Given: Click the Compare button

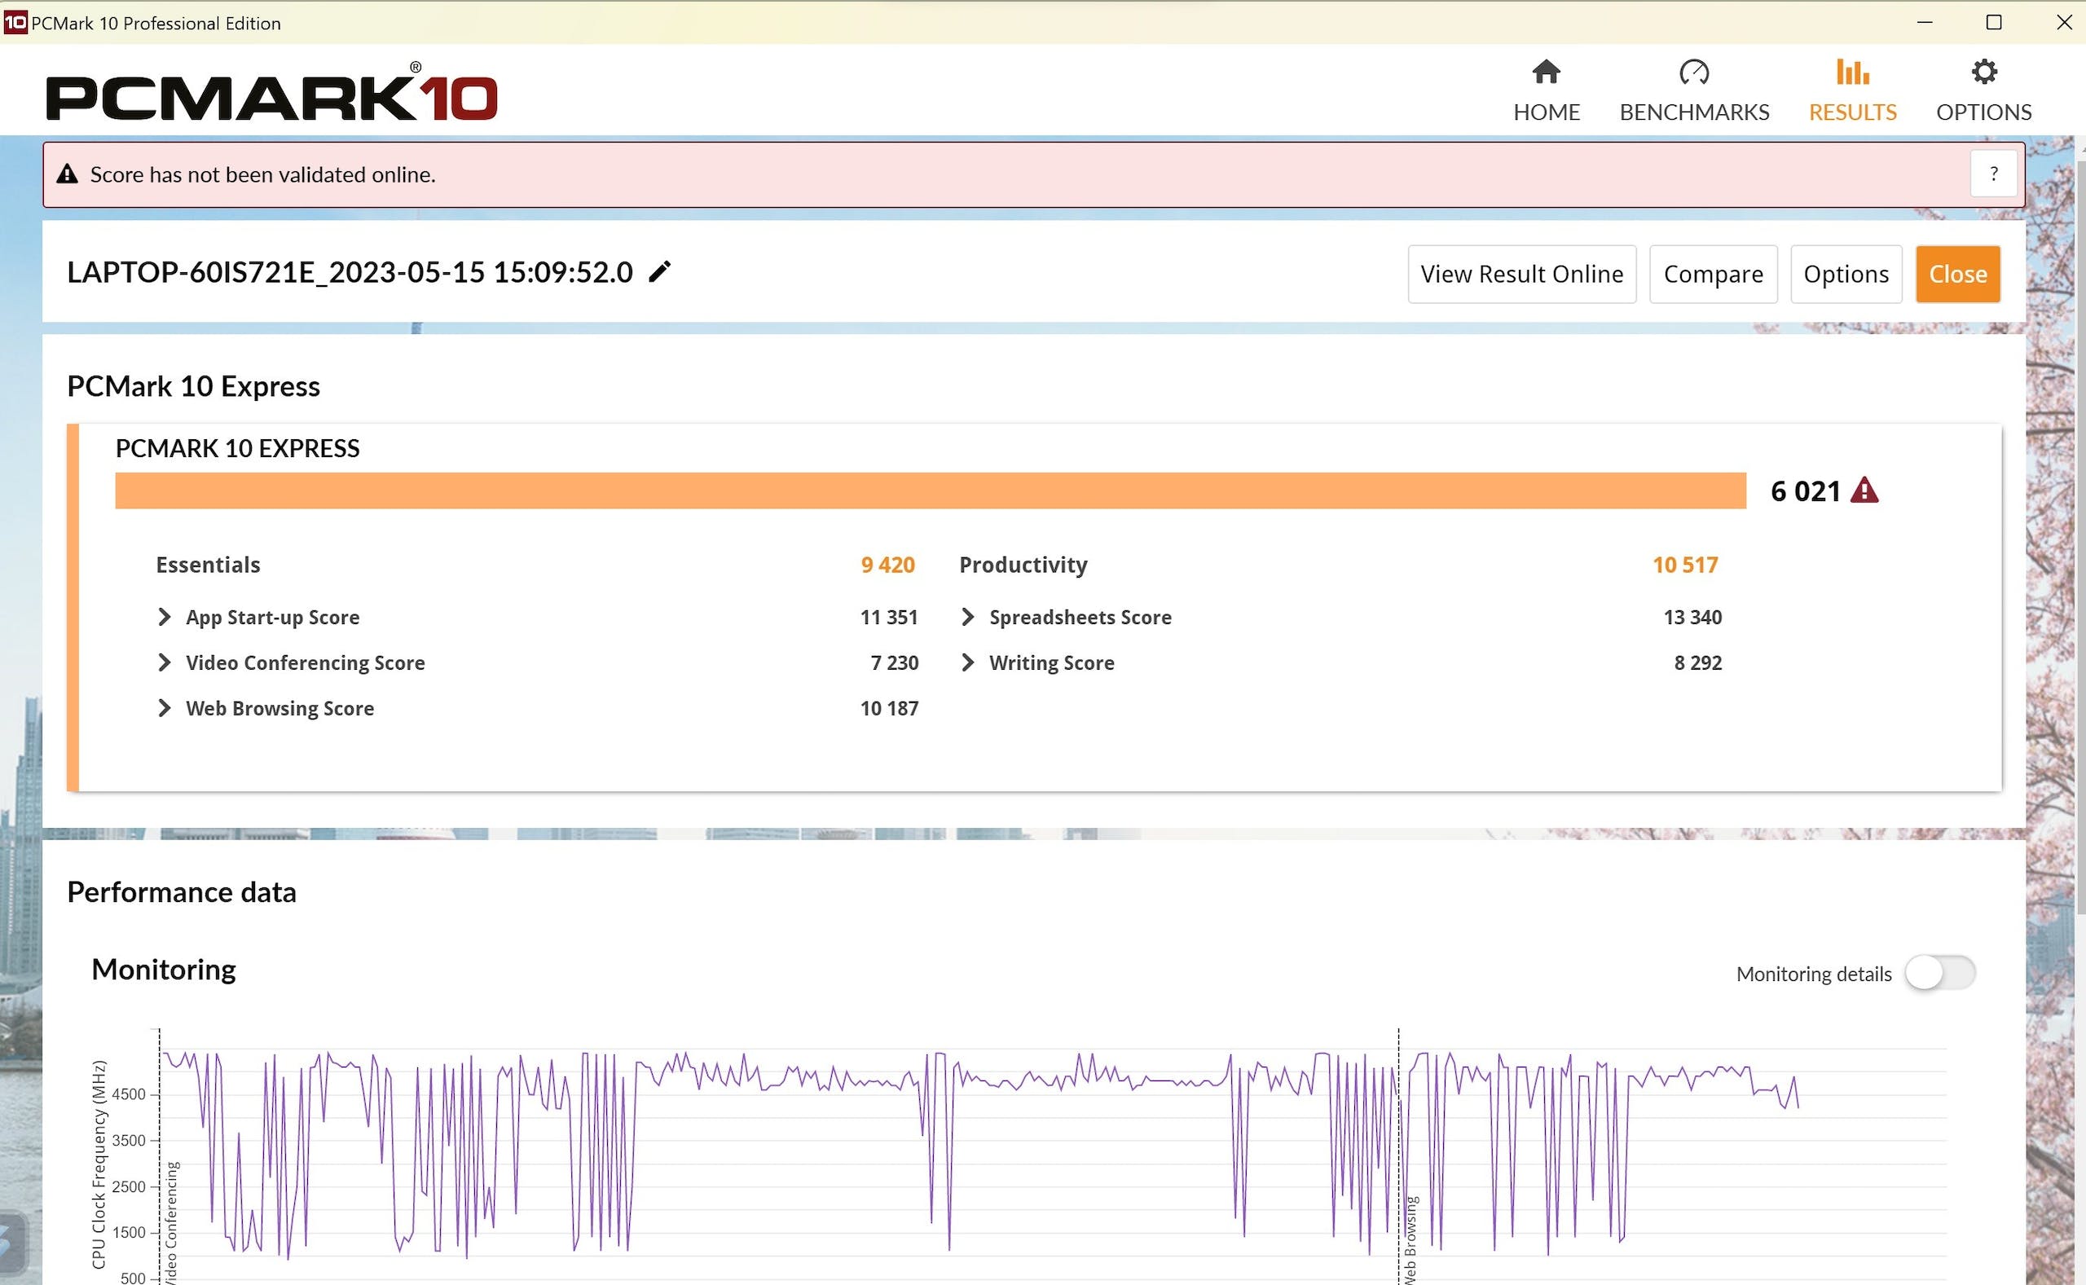Looking at the screenshot, I should (x=1713, y=274).
